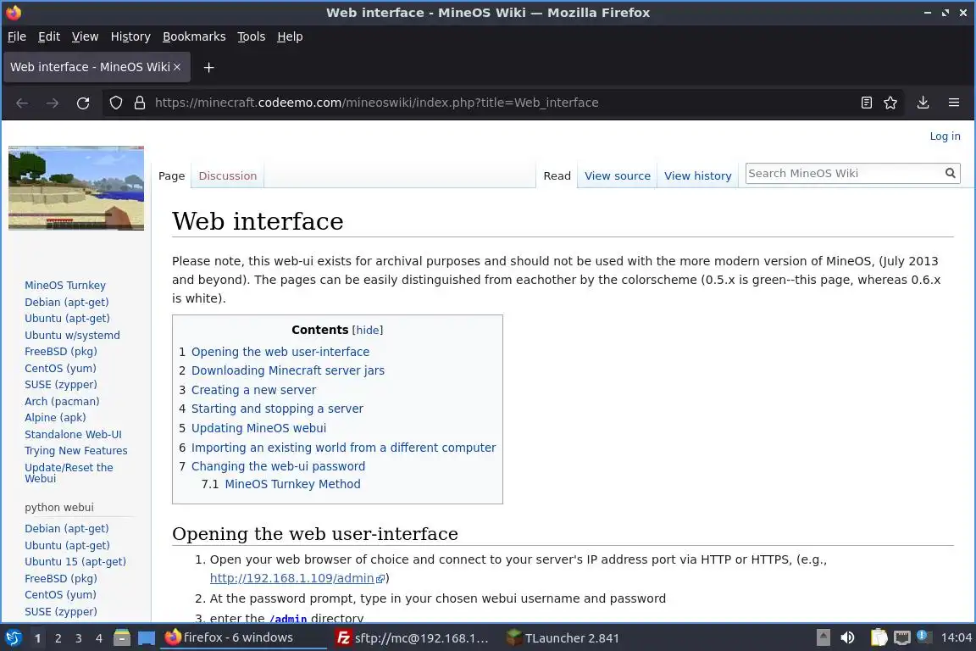Select the Read tab
976x651 pixels.
pyautogui.click(x=557, y=175)
